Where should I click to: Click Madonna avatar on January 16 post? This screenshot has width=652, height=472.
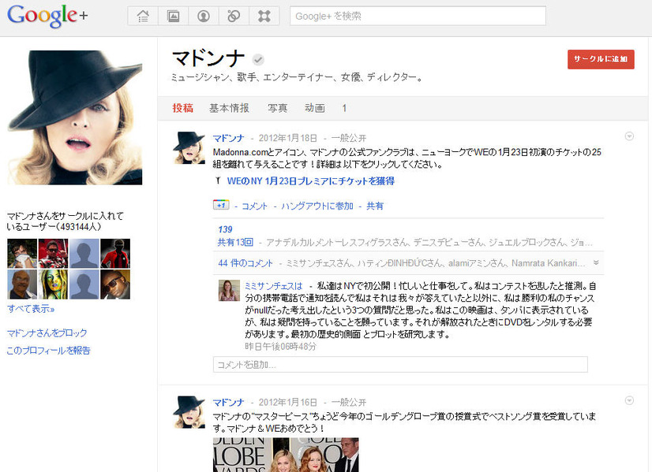[189, 412]
